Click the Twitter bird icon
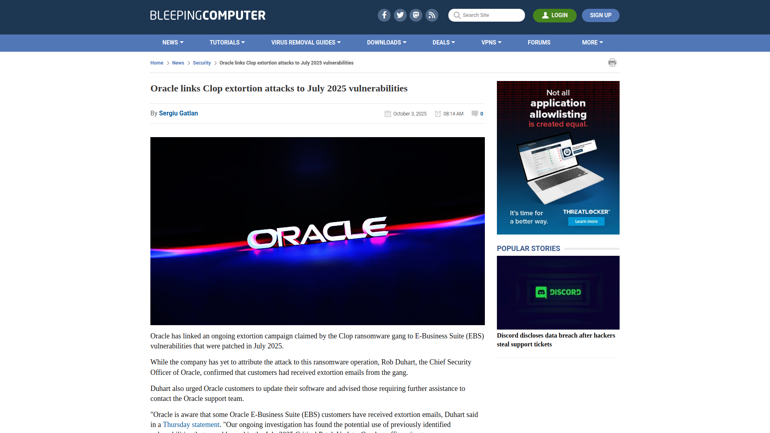770x433 pixels. [x=400, y=15]
